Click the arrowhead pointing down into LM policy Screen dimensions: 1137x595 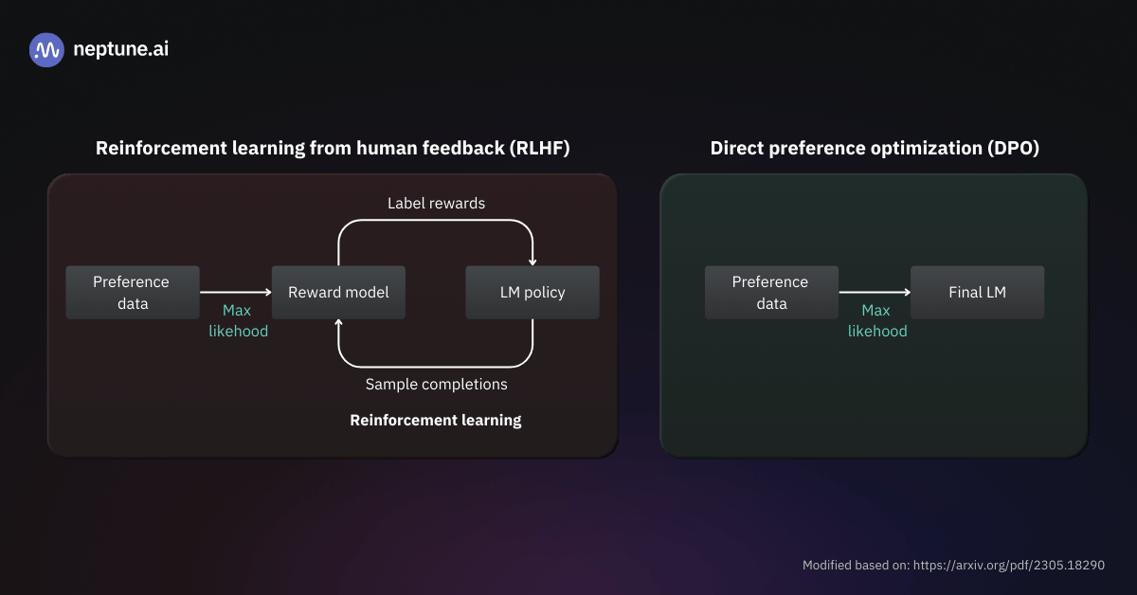[532, 260]
